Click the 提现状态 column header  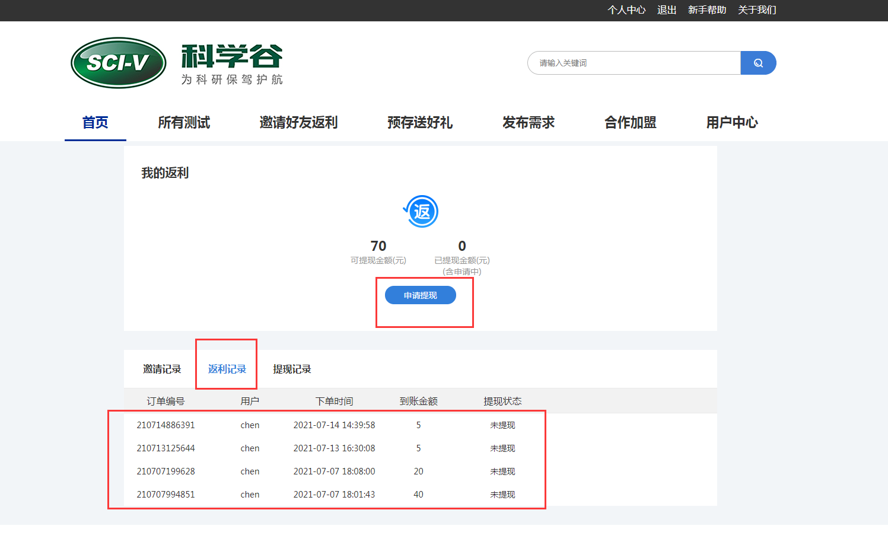(503, 401)
